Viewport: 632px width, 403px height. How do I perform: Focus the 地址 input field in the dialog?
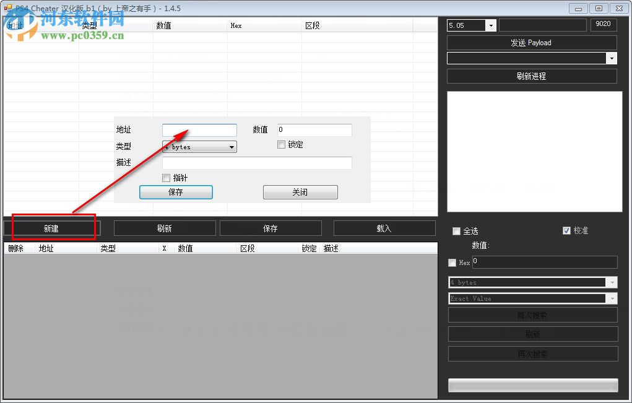199,130
